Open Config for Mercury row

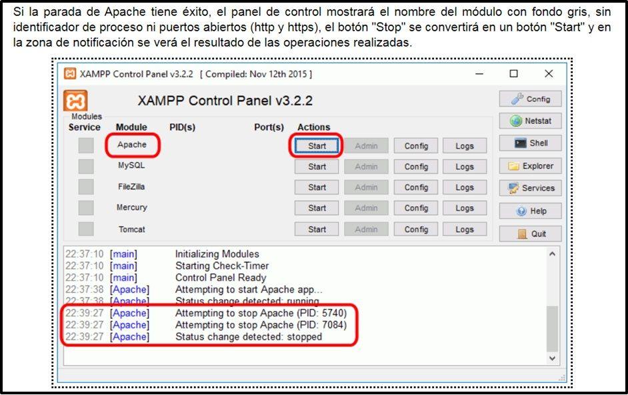[x=416, y=208]
